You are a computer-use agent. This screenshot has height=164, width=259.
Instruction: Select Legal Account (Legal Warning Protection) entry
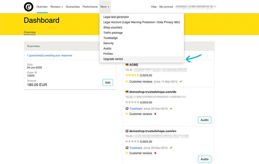coord(142,22)
